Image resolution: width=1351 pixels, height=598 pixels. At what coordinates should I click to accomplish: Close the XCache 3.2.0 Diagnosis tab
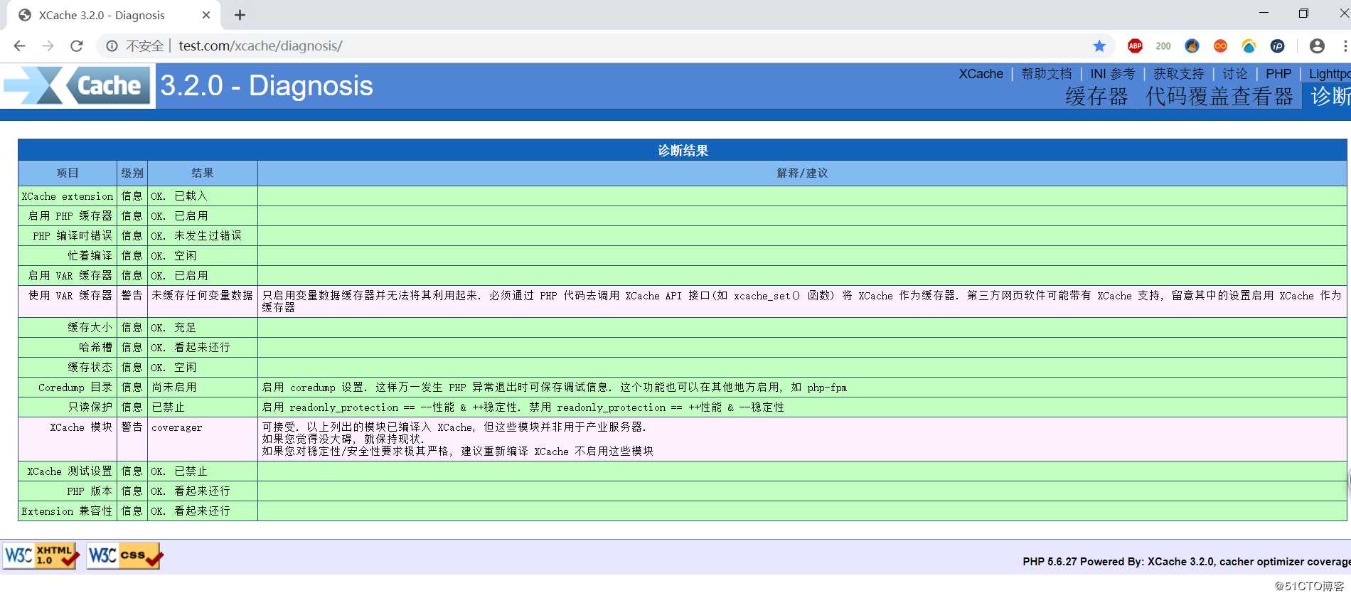[206, 15]
